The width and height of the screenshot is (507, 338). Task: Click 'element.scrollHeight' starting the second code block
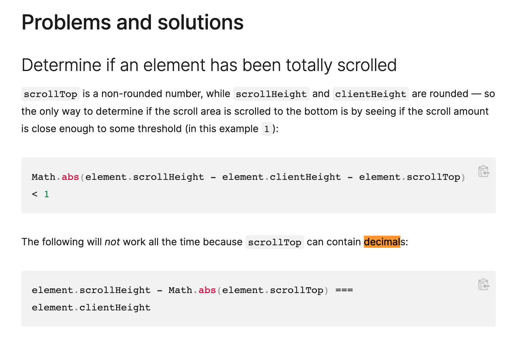[91, 290]
